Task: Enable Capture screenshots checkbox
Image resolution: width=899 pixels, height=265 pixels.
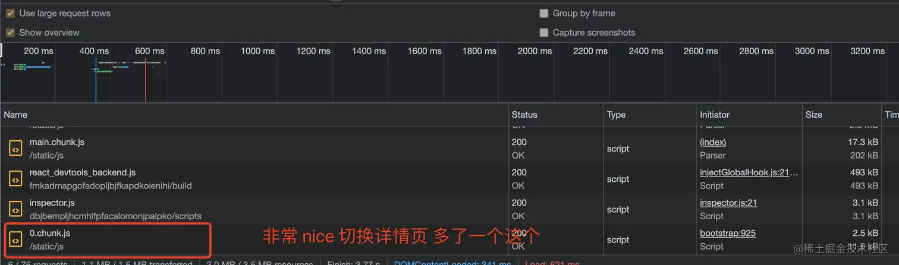Action: [543, 32]
